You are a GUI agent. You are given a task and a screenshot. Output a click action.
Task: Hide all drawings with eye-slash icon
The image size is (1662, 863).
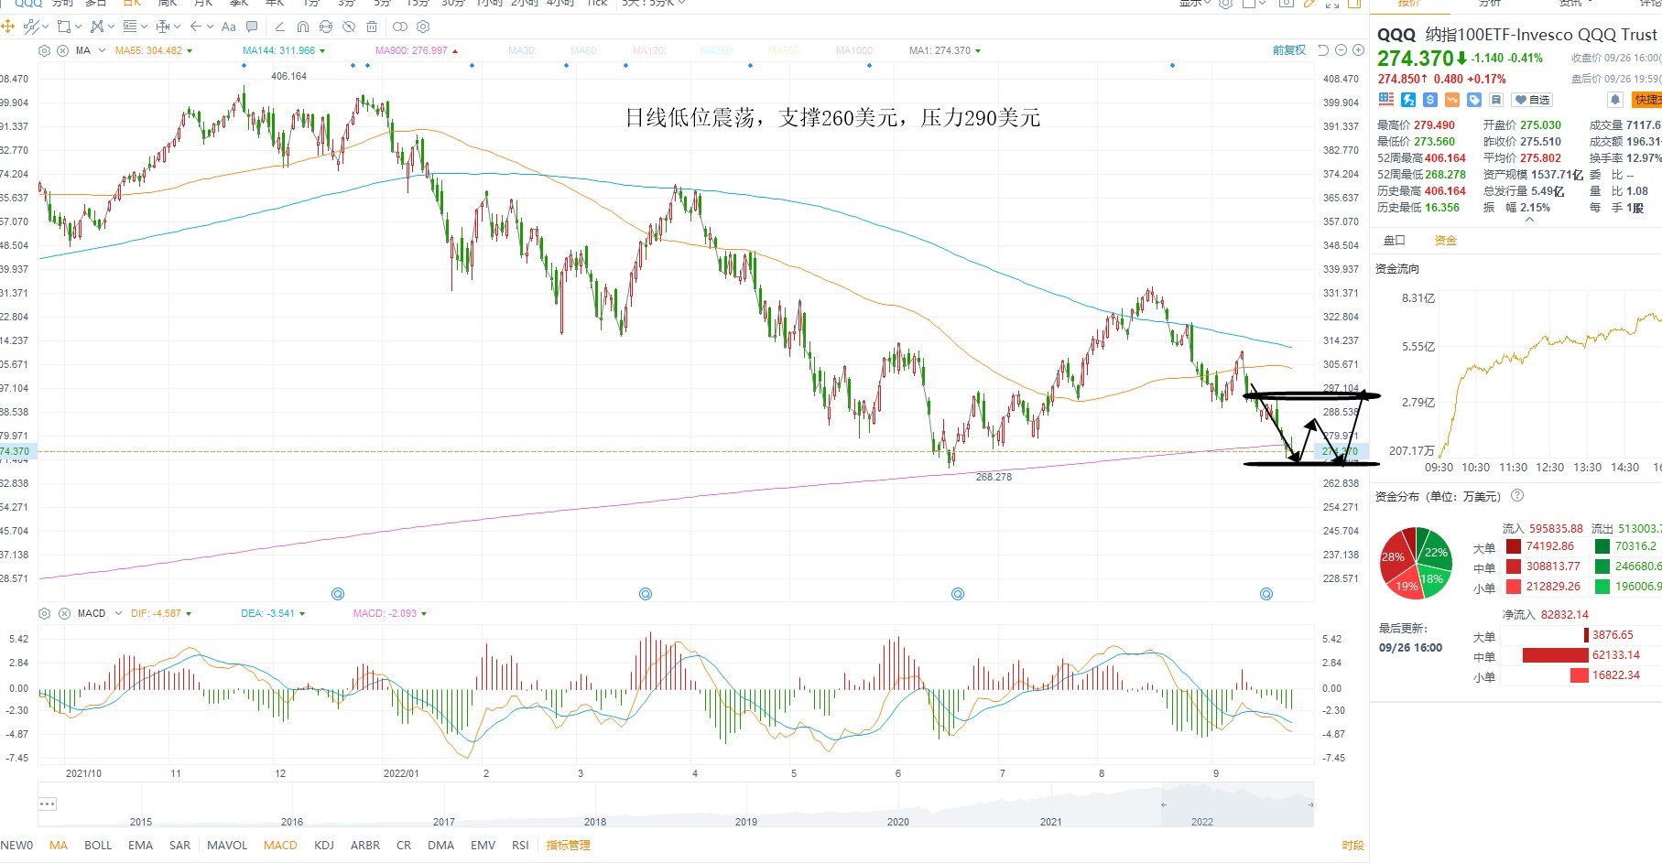pos(349,27)
